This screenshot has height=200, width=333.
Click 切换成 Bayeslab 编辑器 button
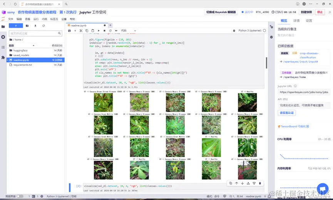(x=221, y=12)
